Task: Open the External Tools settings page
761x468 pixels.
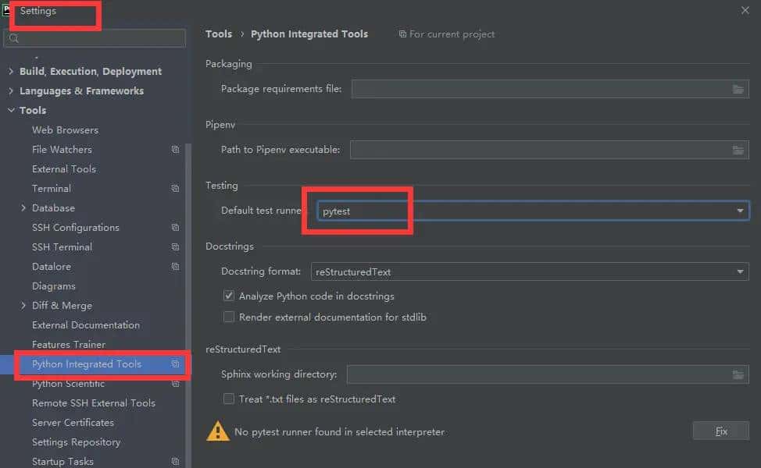Action: tap(64, 169)
